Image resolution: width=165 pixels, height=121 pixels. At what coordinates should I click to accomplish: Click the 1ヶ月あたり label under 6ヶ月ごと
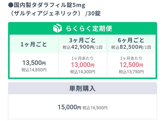point(131,58)
